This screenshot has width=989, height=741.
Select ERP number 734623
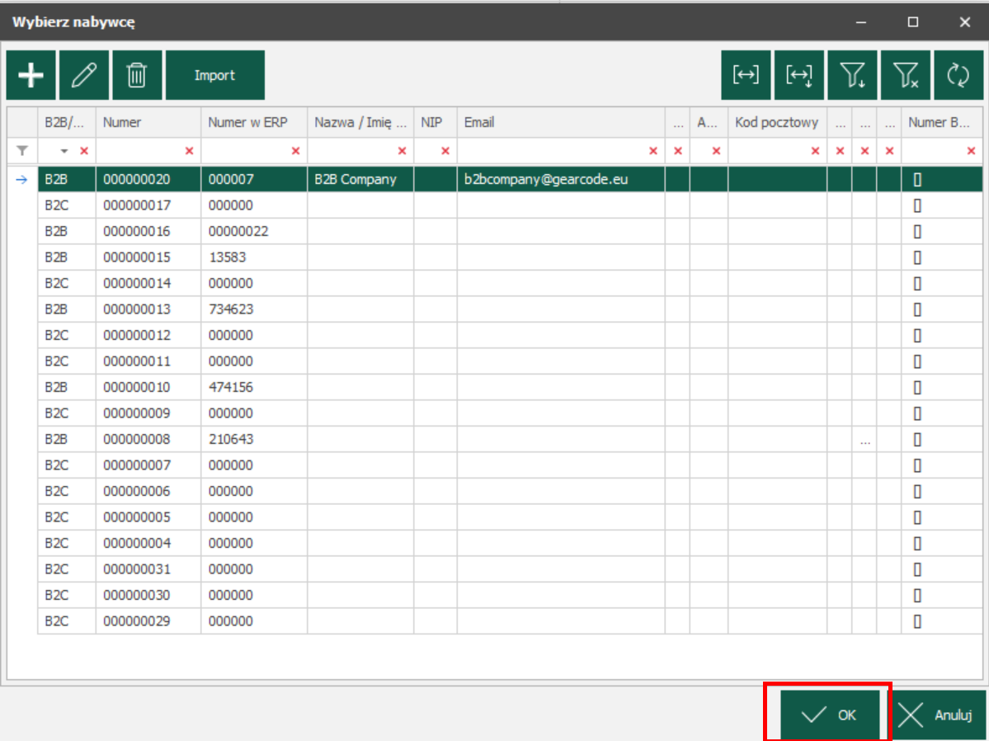(254, 309)
